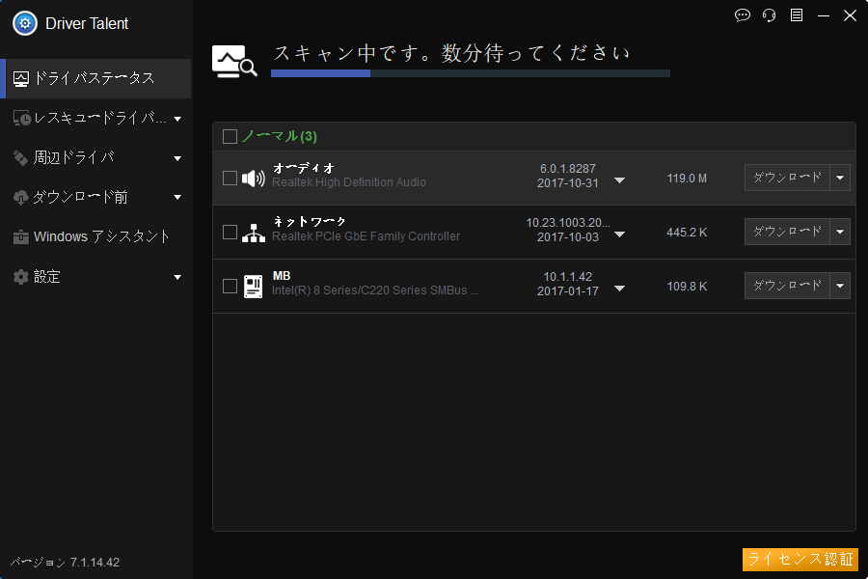Click the scan progress bar
This screenshot has height=579, width=868.
click(x=471, y=73)
